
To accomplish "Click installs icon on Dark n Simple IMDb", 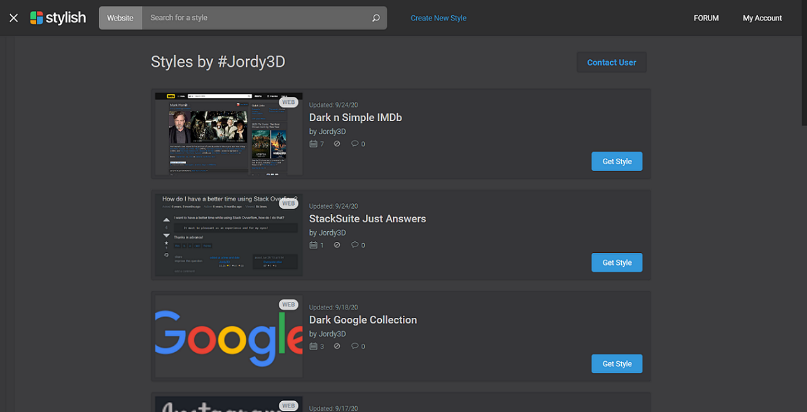I will [x=313, y=144].
